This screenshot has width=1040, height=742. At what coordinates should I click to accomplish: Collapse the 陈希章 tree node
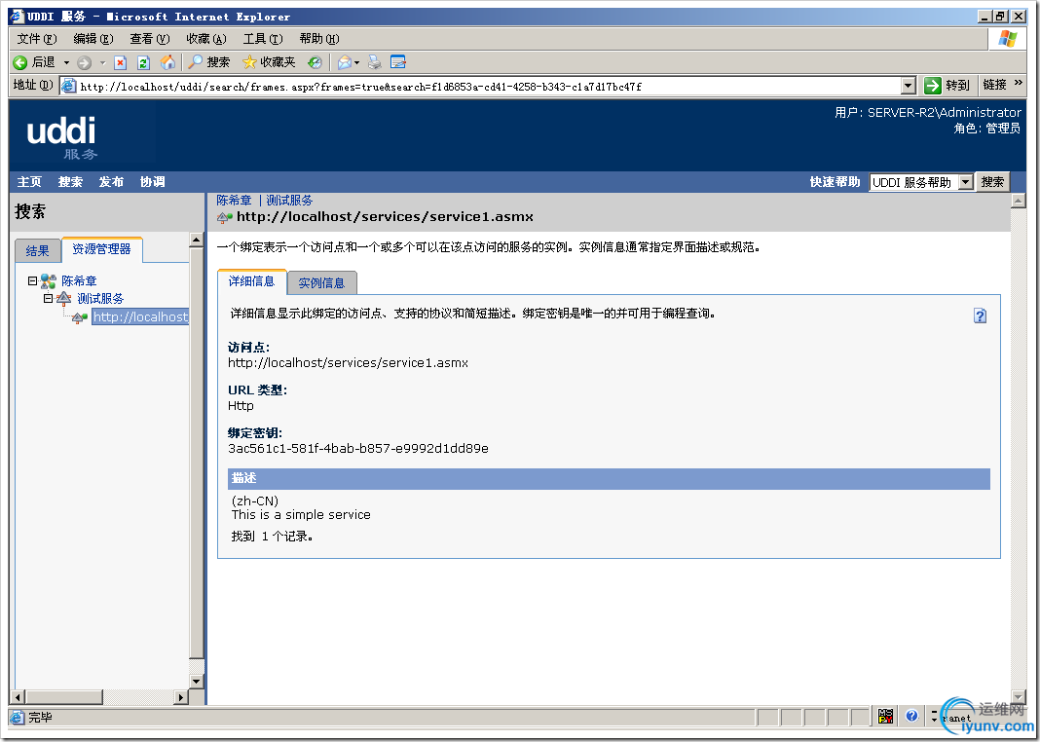(32, 281)
